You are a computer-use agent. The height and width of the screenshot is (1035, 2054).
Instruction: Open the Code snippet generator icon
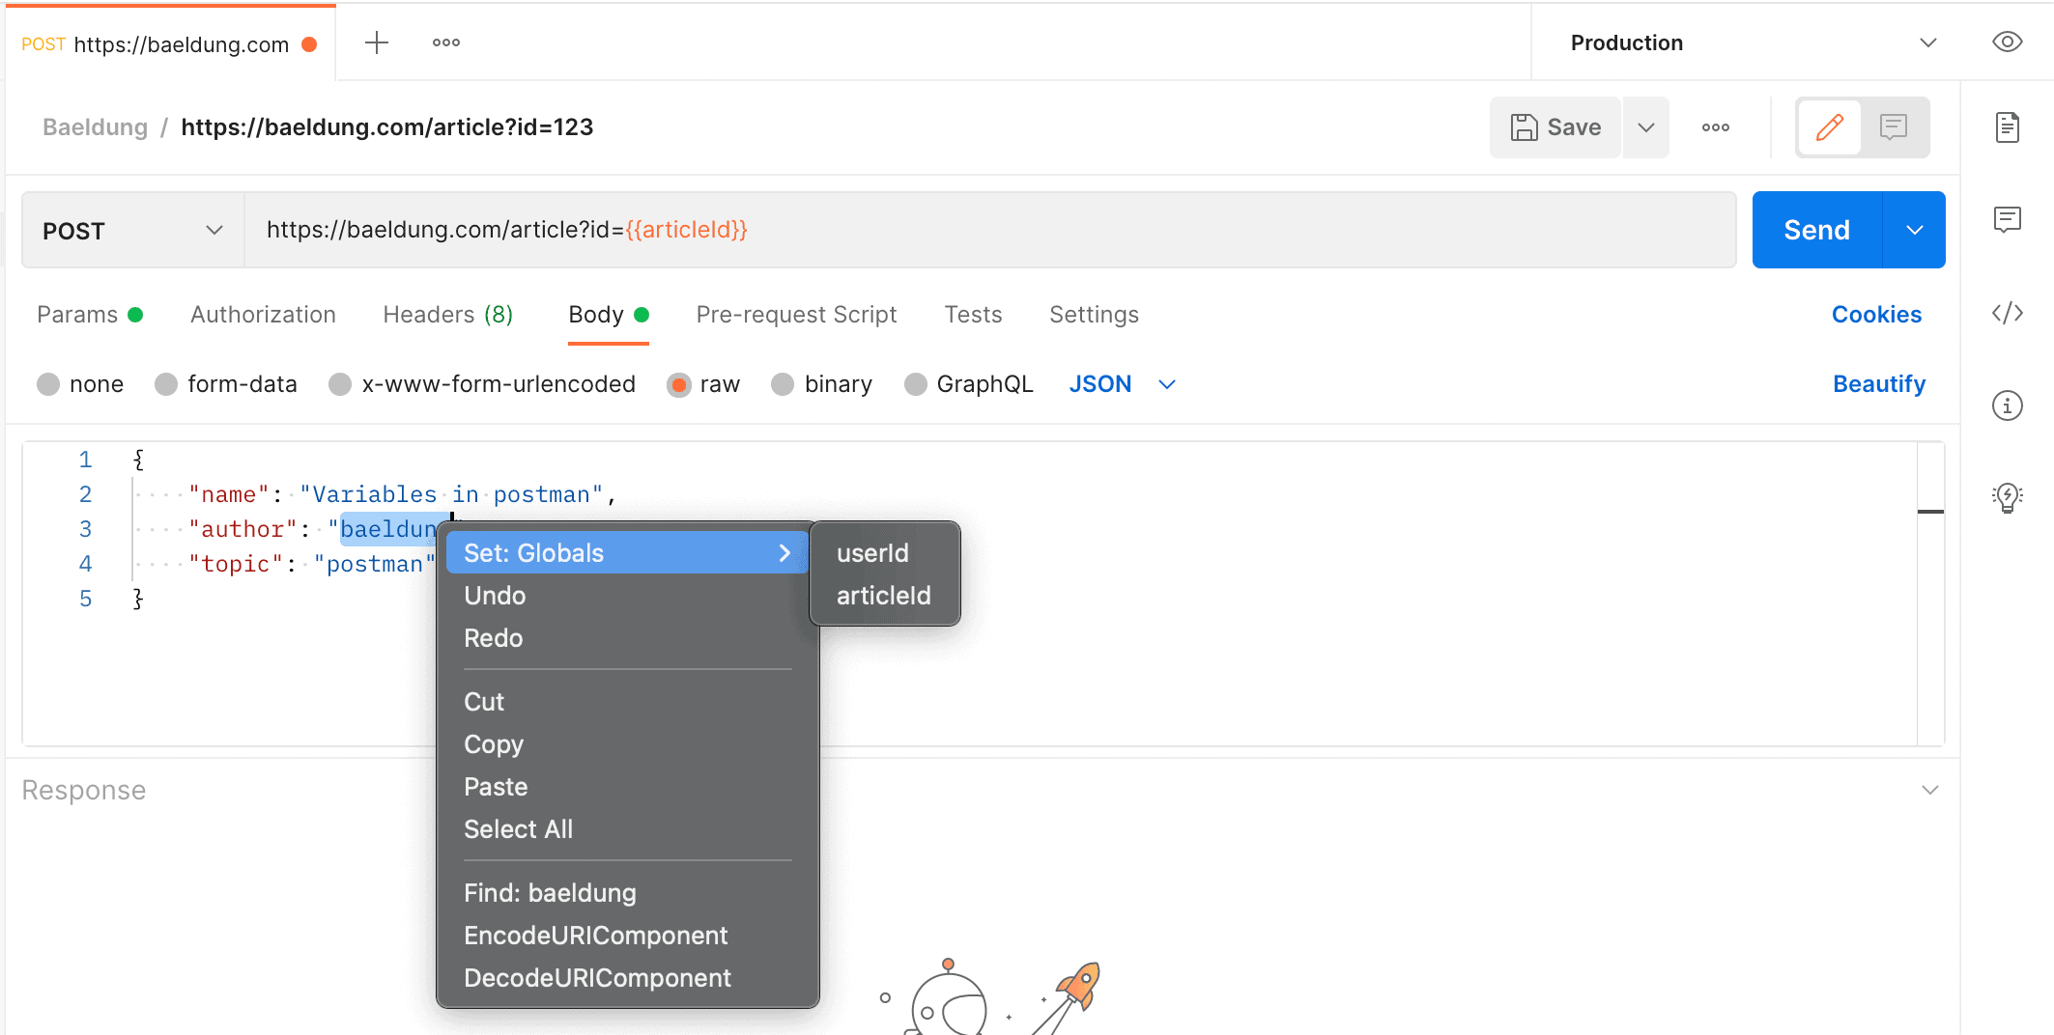2008,313
